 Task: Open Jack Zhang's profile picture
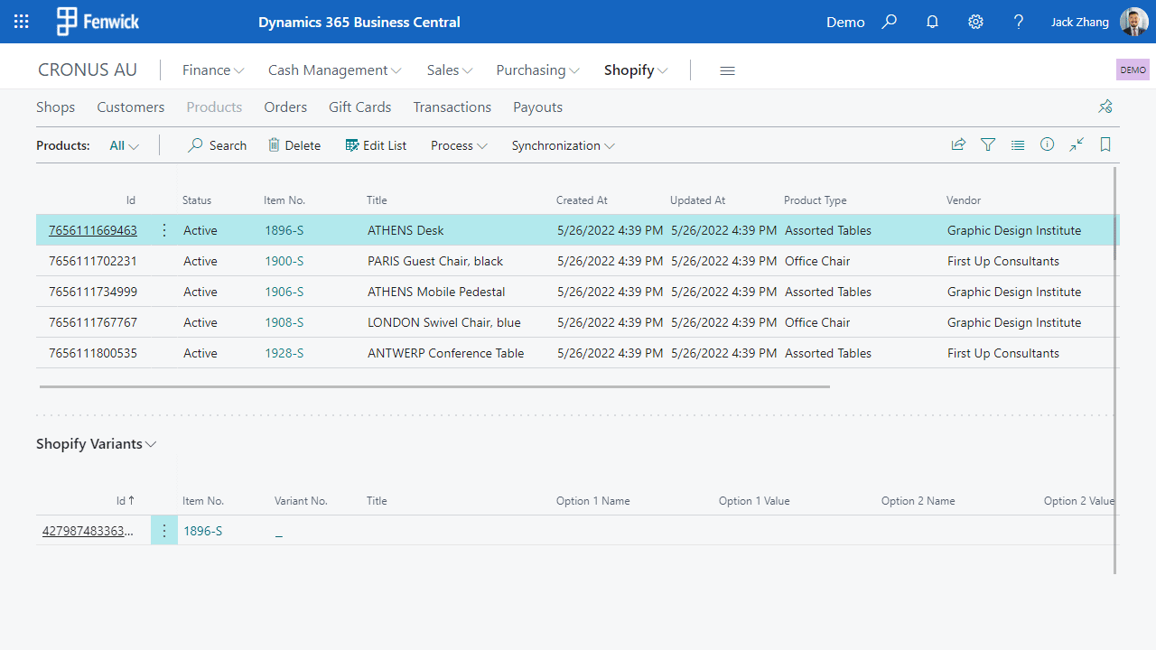[x=1134, y=22]
